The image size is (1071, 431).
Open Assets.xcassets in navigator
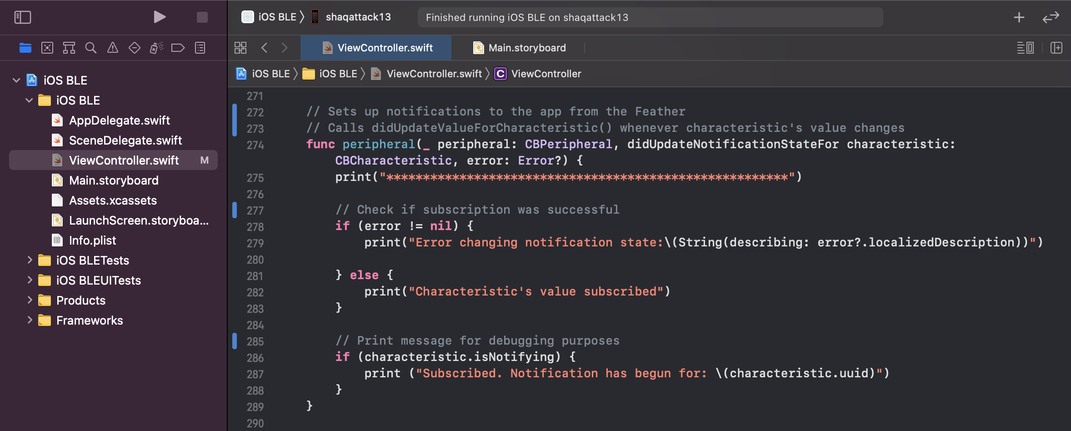[x=114, y=200]
